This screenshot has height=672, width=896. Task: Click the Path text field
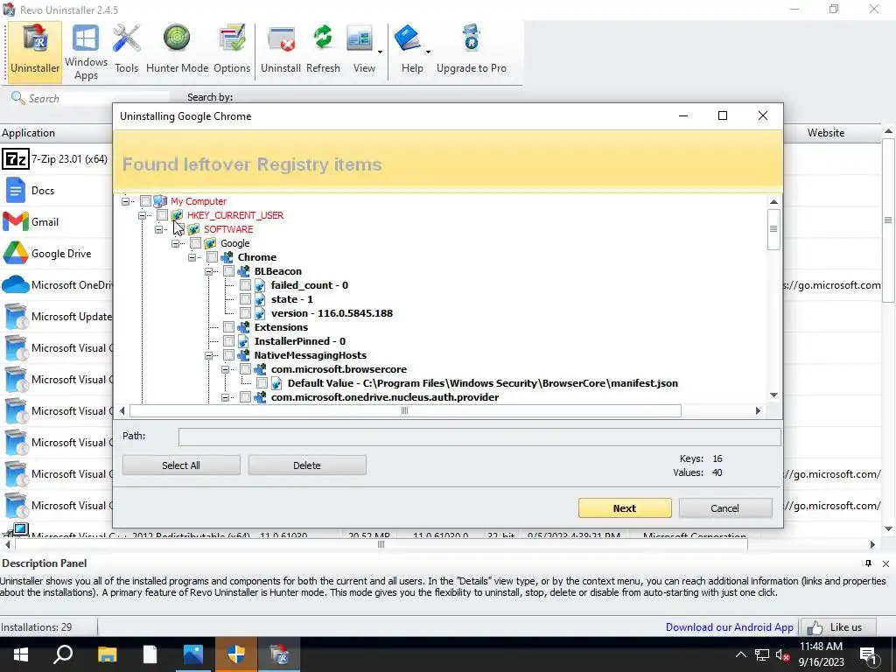pyautogui.click(x=479, y=437)
